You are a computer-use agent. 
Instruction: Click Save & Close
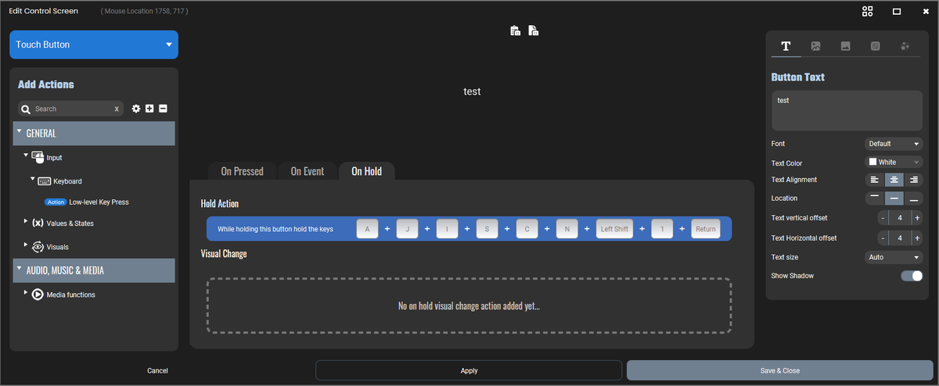click(x=780, y=370)
